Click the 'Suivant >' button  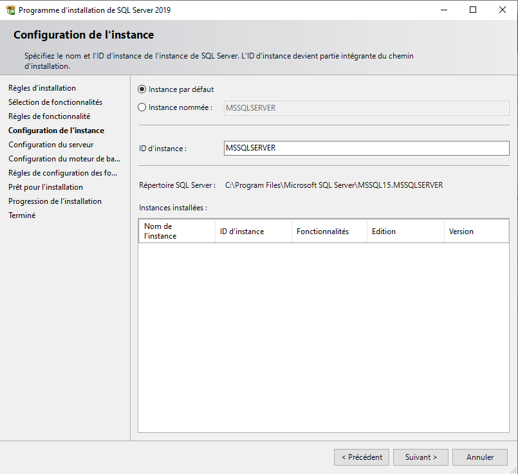[421, 457]
